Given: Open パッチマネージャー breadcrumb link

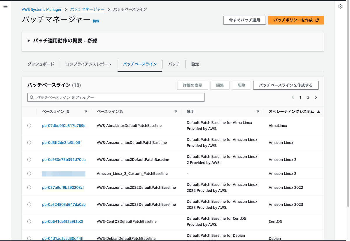Looking at the screenshot, I should tap(87, 10).
